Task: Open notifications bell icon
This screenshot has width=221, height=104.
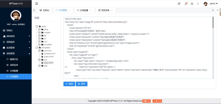Action: pos(186,4)
